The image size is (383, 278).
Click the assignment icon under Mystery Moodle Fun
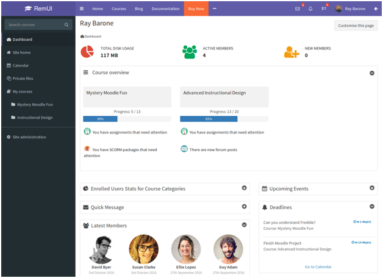click(87, 131)
